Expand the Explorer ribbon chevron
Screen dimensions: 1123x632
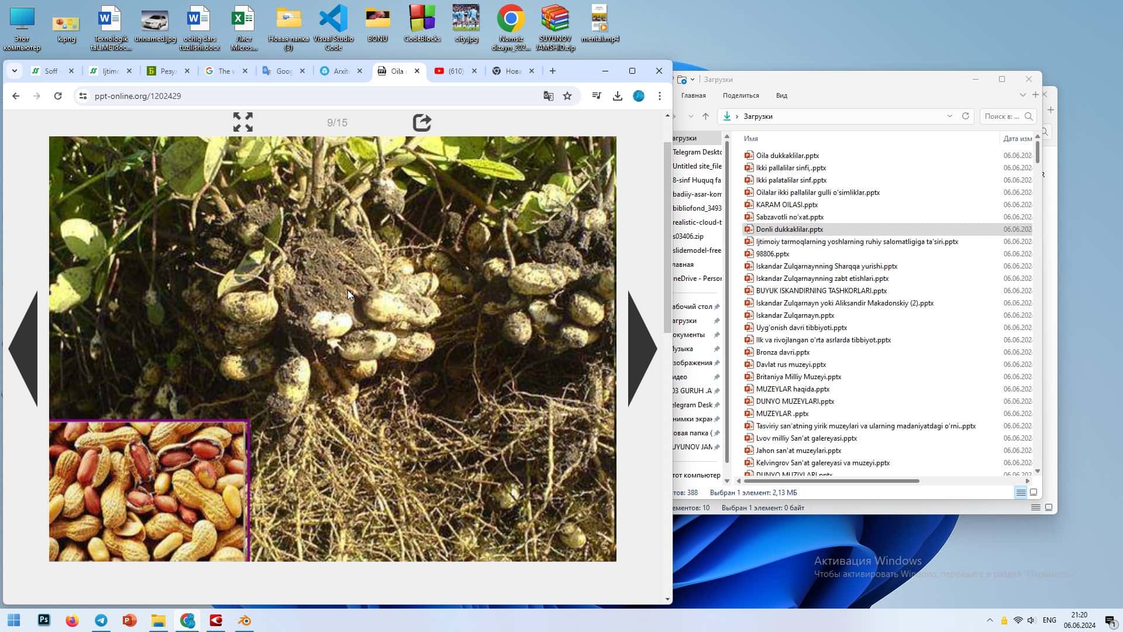[1022, 95]
